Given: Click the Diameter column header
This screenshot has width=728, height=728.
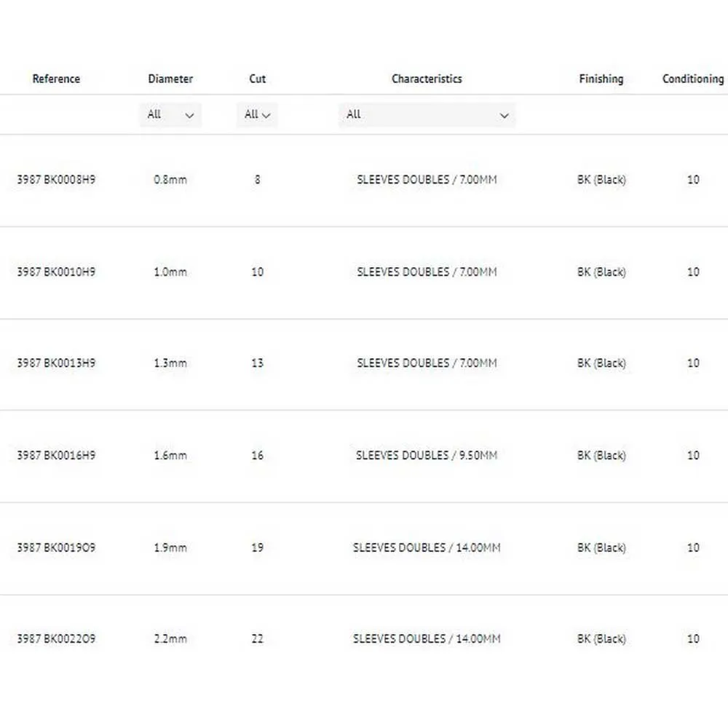Looking at the screenshot, I should click(x=170, y=79).
